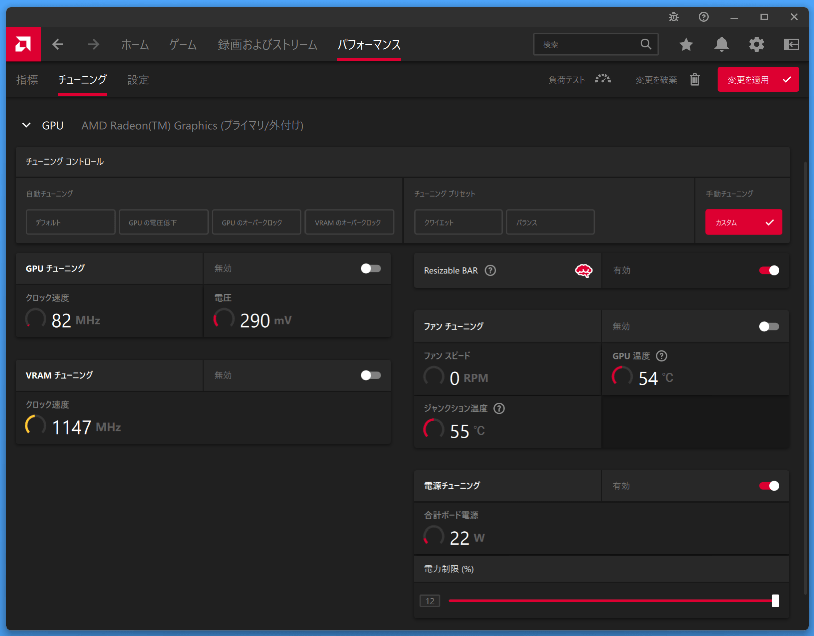Open favorites with the star icon

tap(686, 45)
